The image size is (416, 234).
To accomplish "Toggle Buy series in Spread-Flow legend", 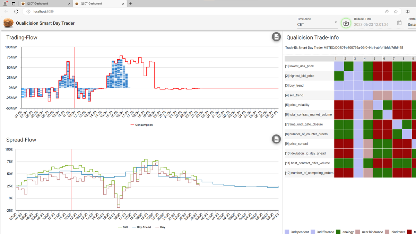I will click(160, 227).
